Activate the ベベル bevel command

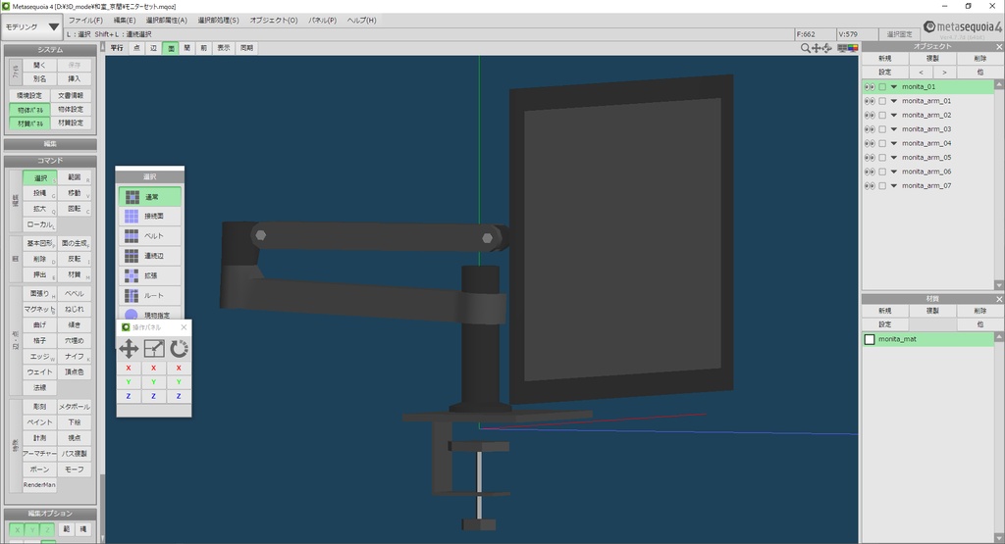point(75,294)
